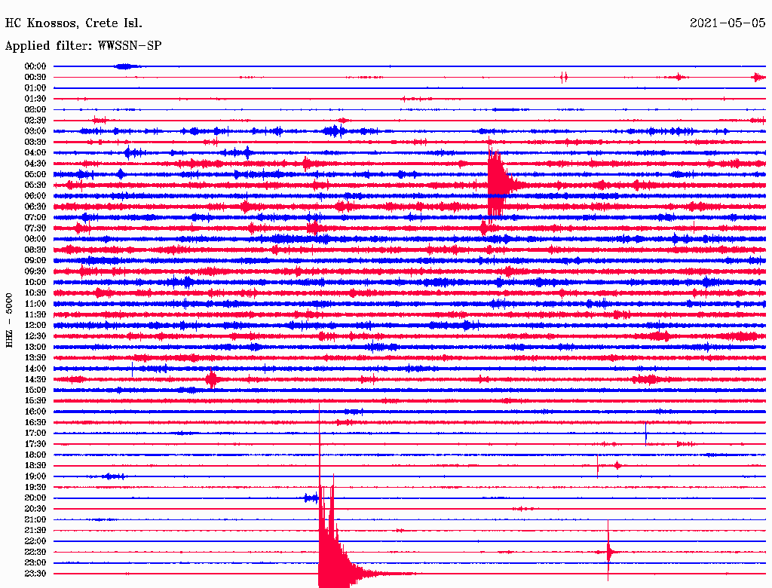Select the 01:00 time label
Screen dimensions: 772x588
[35, 87]
